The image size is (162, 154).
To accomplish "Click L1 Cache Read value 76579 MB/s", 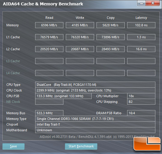I will (49, 37).
